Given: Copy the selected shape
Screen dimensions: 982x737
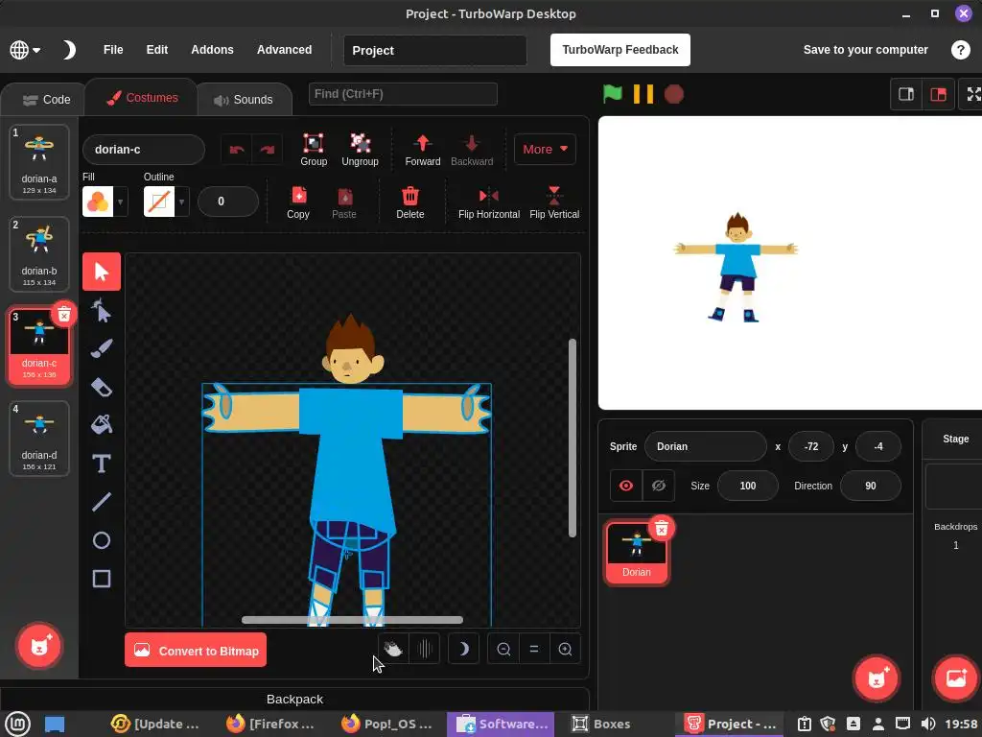Looking at the screenshot, I should [298, 202].
